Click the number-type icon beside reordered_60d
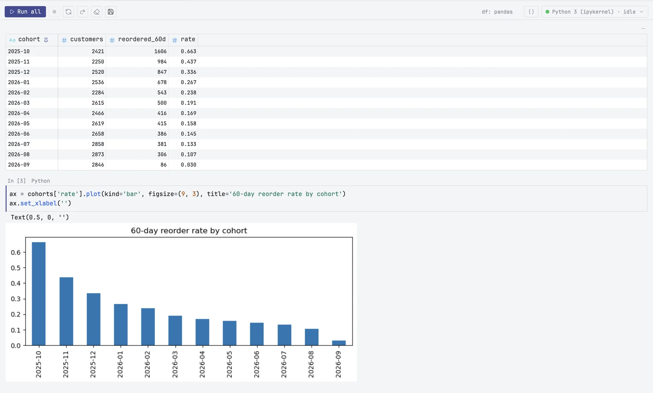Image resolution: width=653 pixels, height=393 pixels. coord(112,40)
